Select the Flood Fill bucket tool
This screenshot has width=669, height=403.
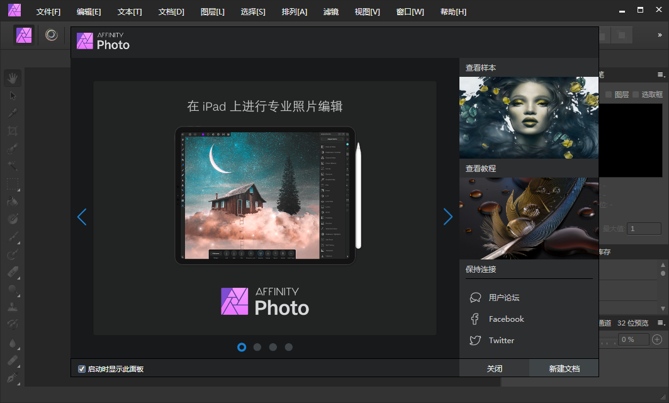pos(13,201)
